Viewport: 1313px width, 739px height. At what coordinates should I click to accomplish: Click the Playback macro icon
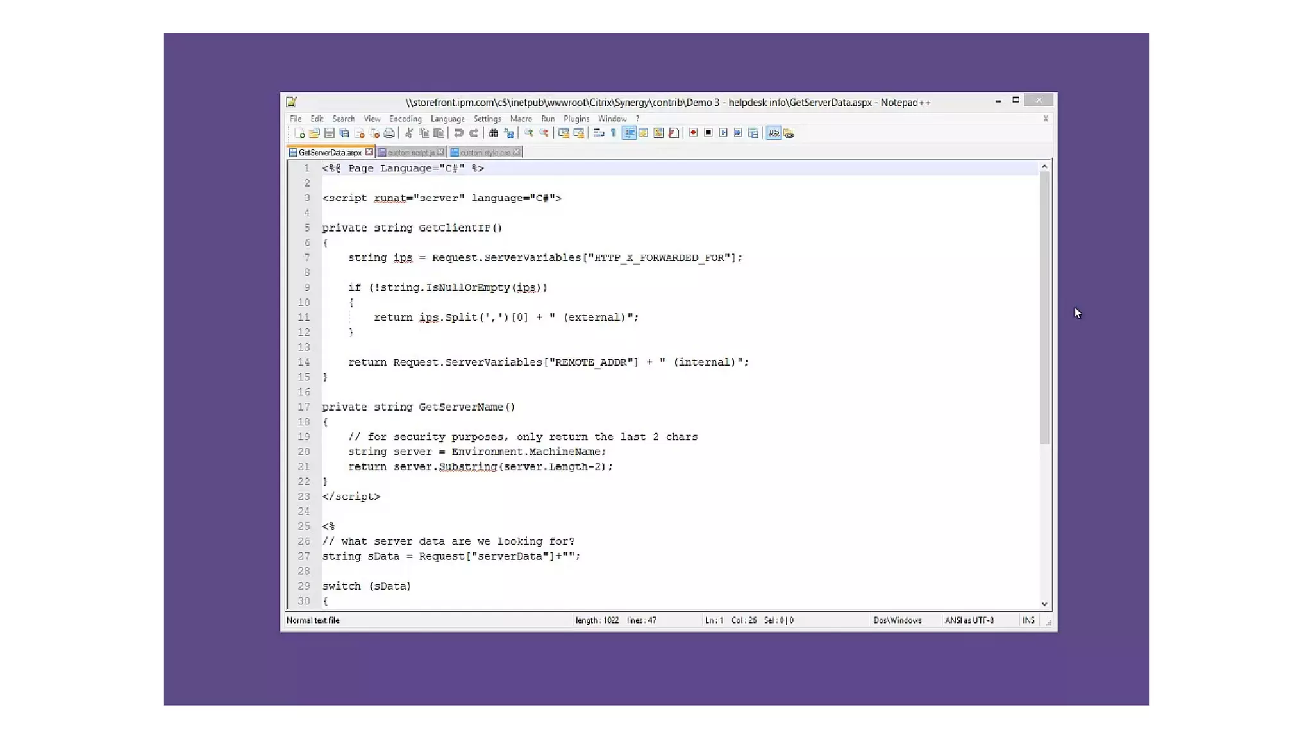pyautogui.click(x=723, y=133)
